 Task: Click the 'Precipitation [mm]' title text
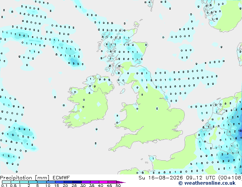(25, 178)
